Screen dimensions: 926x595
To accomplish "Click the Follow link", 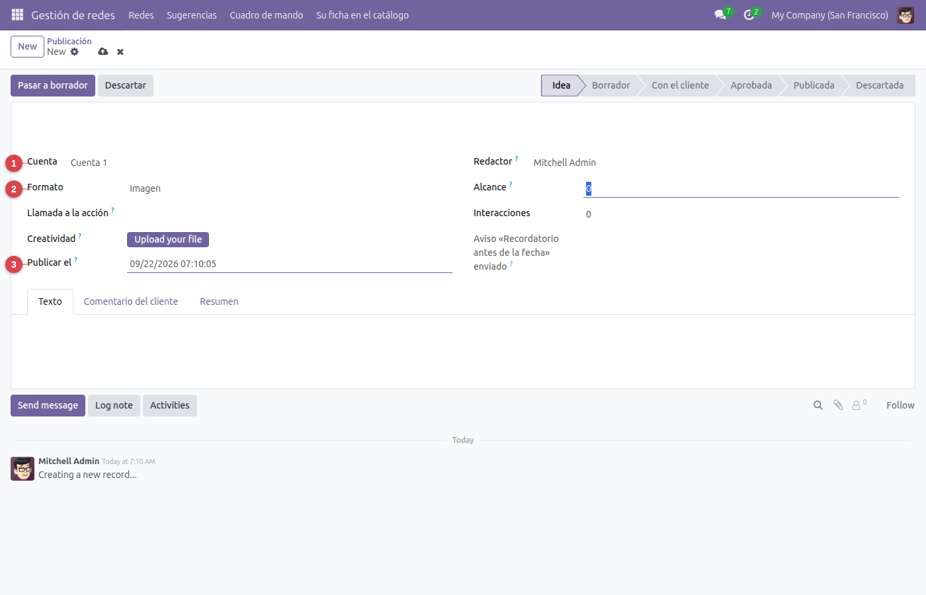I will [x=900, y=405].
